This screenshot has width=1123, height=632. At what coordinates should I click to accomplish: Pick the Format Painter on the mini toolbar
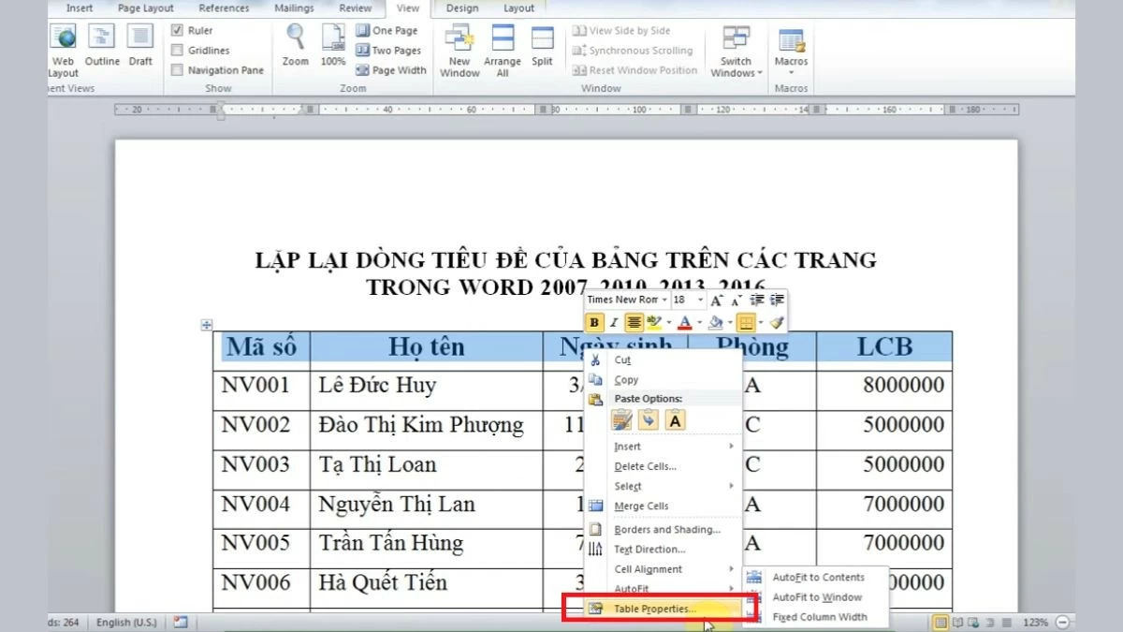[x=777, y=322]
